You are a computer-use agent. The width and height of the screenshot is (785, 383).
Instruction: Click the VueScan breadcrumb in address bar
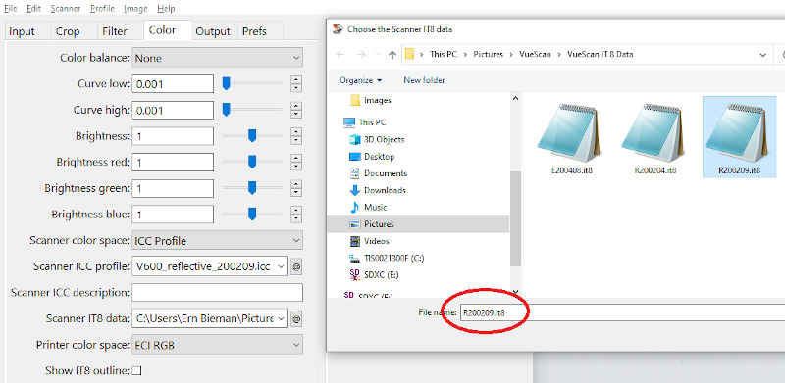point(535,54)
